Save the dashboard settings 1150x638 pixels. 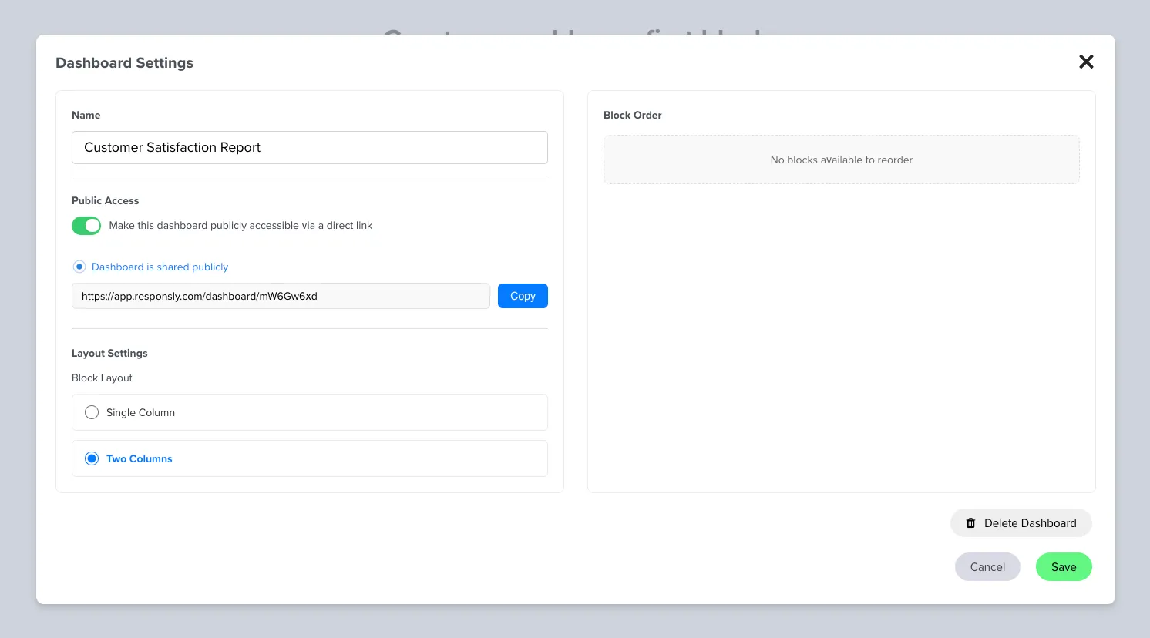[1064, 566]
